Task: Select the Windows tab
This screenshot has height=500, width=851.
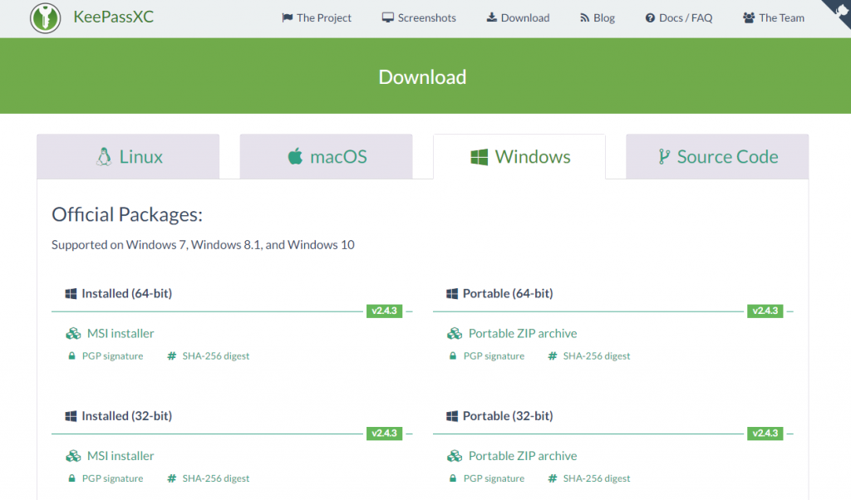Action: (x=519, y=156)
